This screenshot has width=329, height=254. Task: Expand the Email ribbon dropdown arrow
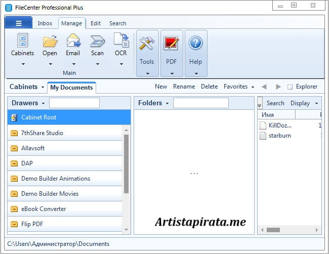tap(74, 64)
